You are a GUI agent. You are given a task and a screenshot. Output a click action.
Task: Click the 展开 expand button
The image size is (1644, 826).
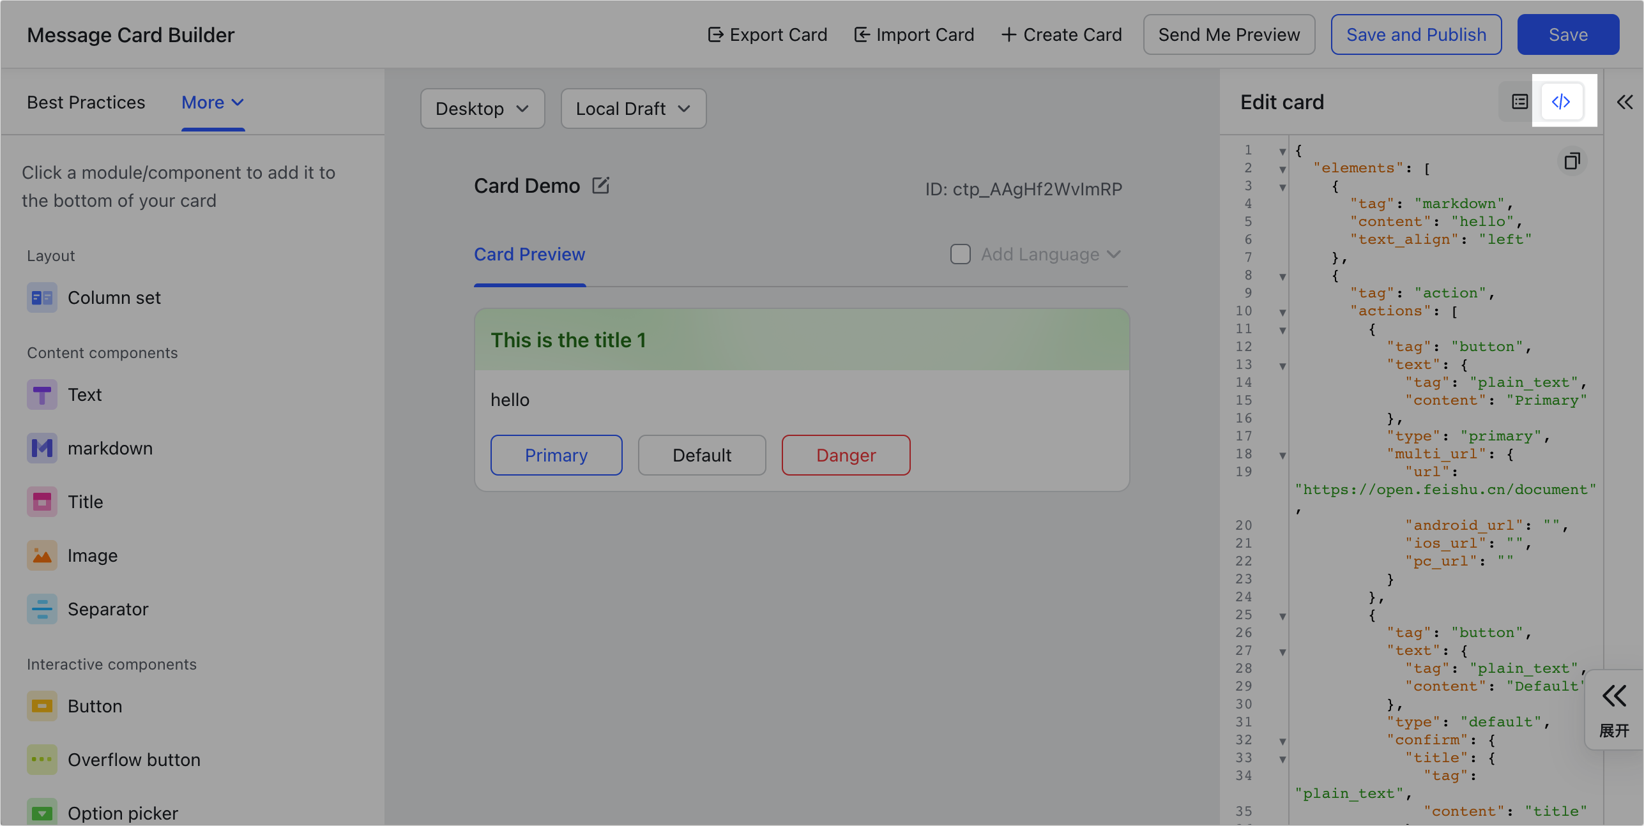[1614, 710]
